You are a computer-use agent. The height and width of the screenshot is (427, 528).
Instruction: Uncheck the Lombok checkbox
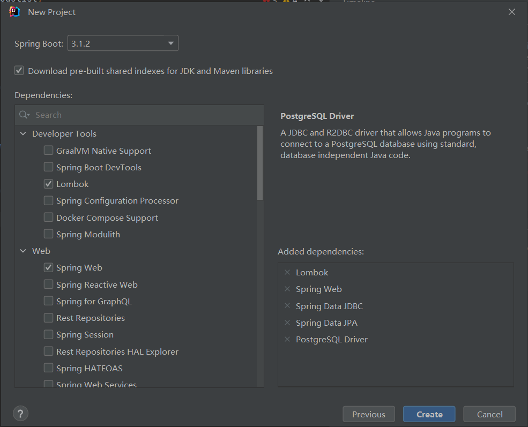48,184
